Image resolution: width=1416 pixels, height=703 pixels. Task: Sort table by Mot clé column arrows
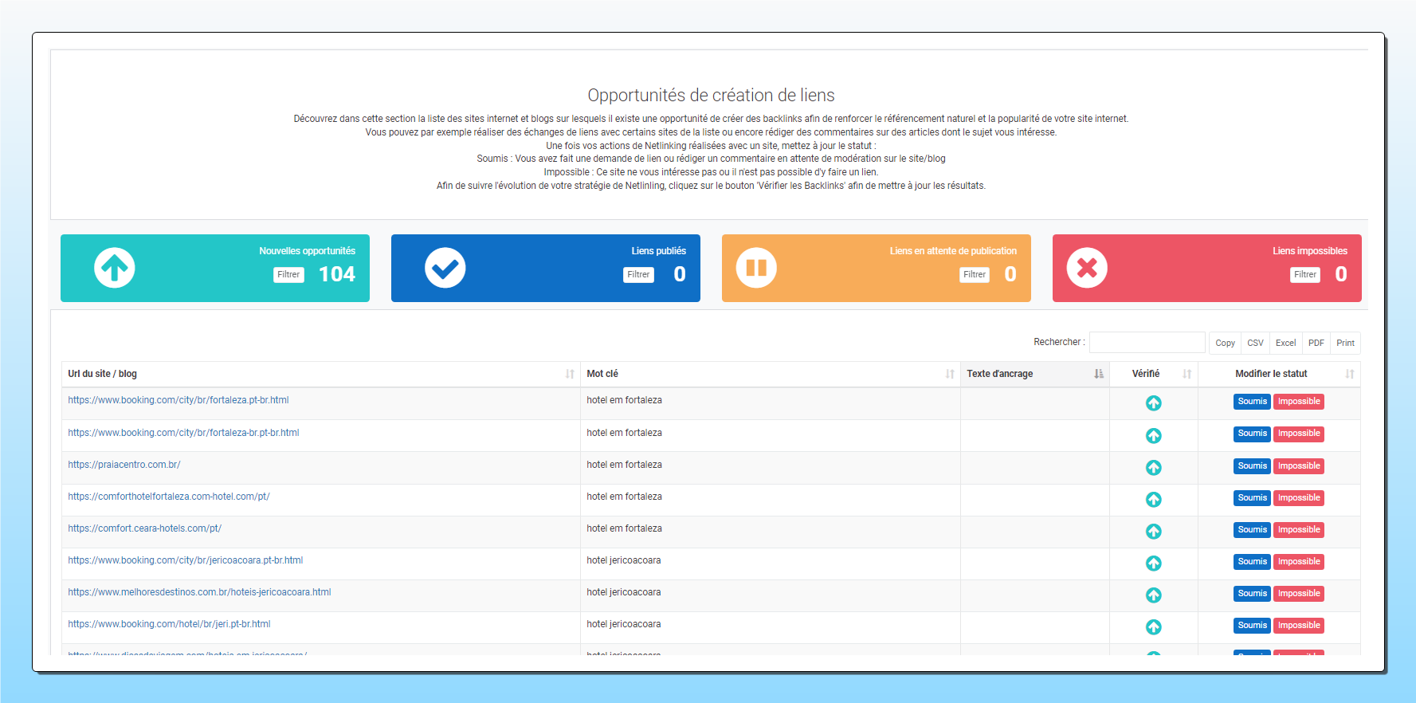(x=950, y=374)
